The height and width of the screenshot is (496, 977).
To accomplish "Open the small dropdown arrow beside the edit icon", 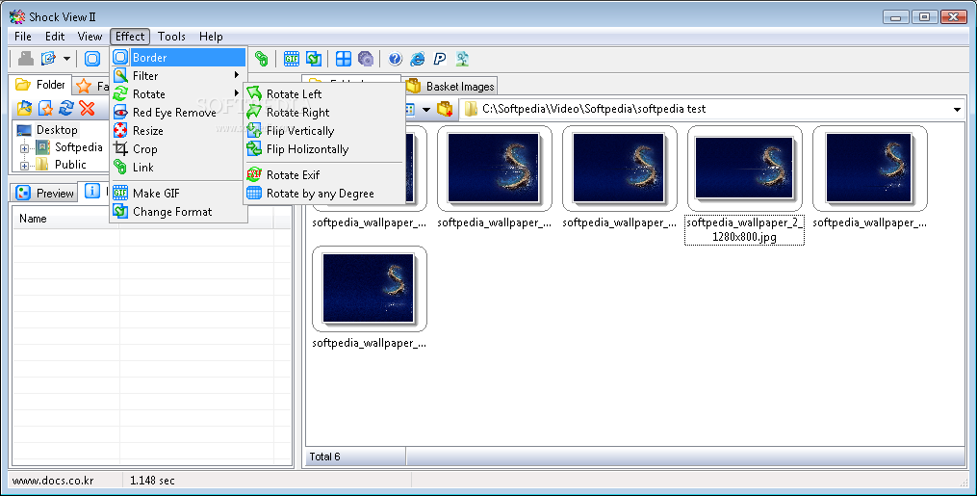I will point(66,59).
